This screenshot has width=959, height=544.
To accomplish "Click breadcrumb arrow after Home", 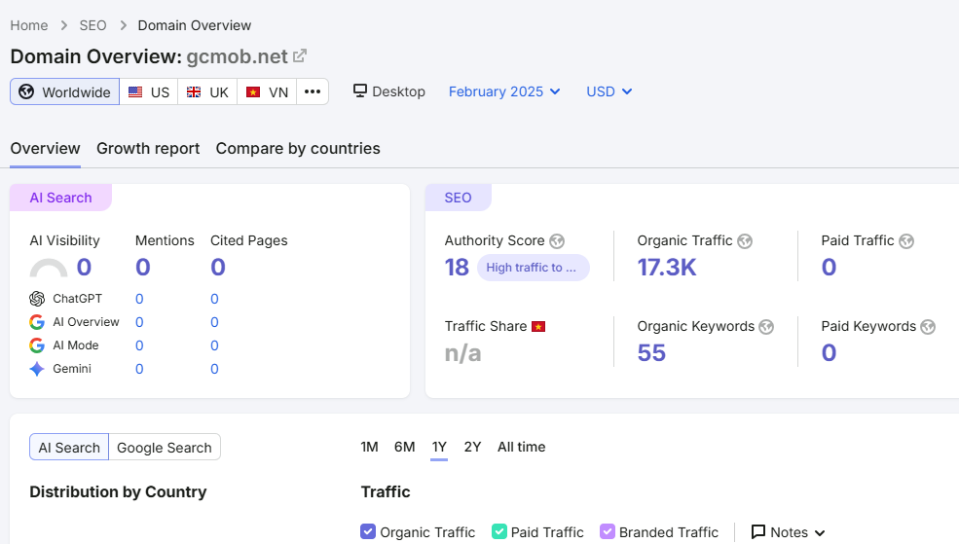I will [x=63, y=25].
